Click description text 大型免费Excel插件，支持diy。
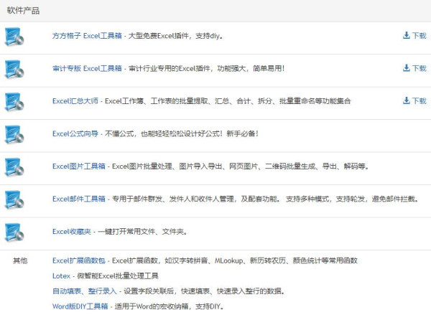This screenshot has width=431, height=315. click(x=175, y=36)
